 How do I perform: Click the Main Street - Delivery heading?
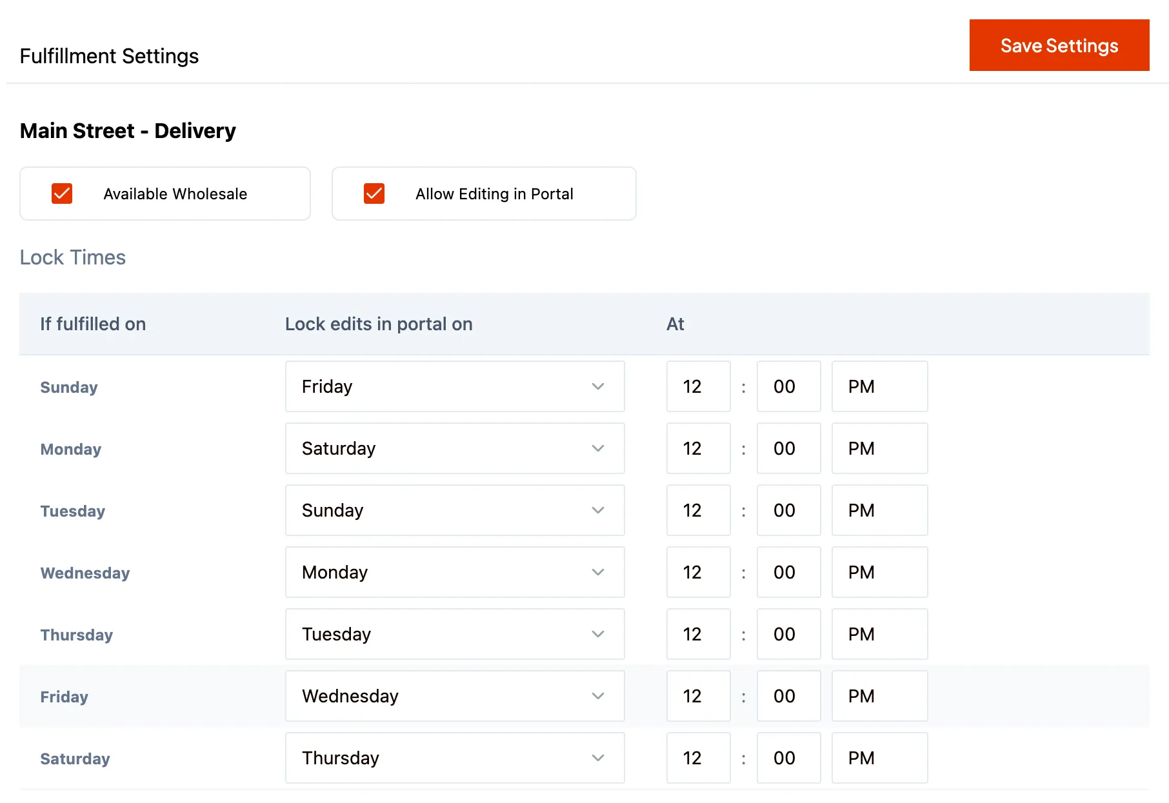[128, 130]
